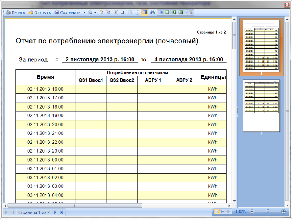Click the Сохранить floppy disk icon
Viewport: 292px width, 219px height.
[57, 12]
